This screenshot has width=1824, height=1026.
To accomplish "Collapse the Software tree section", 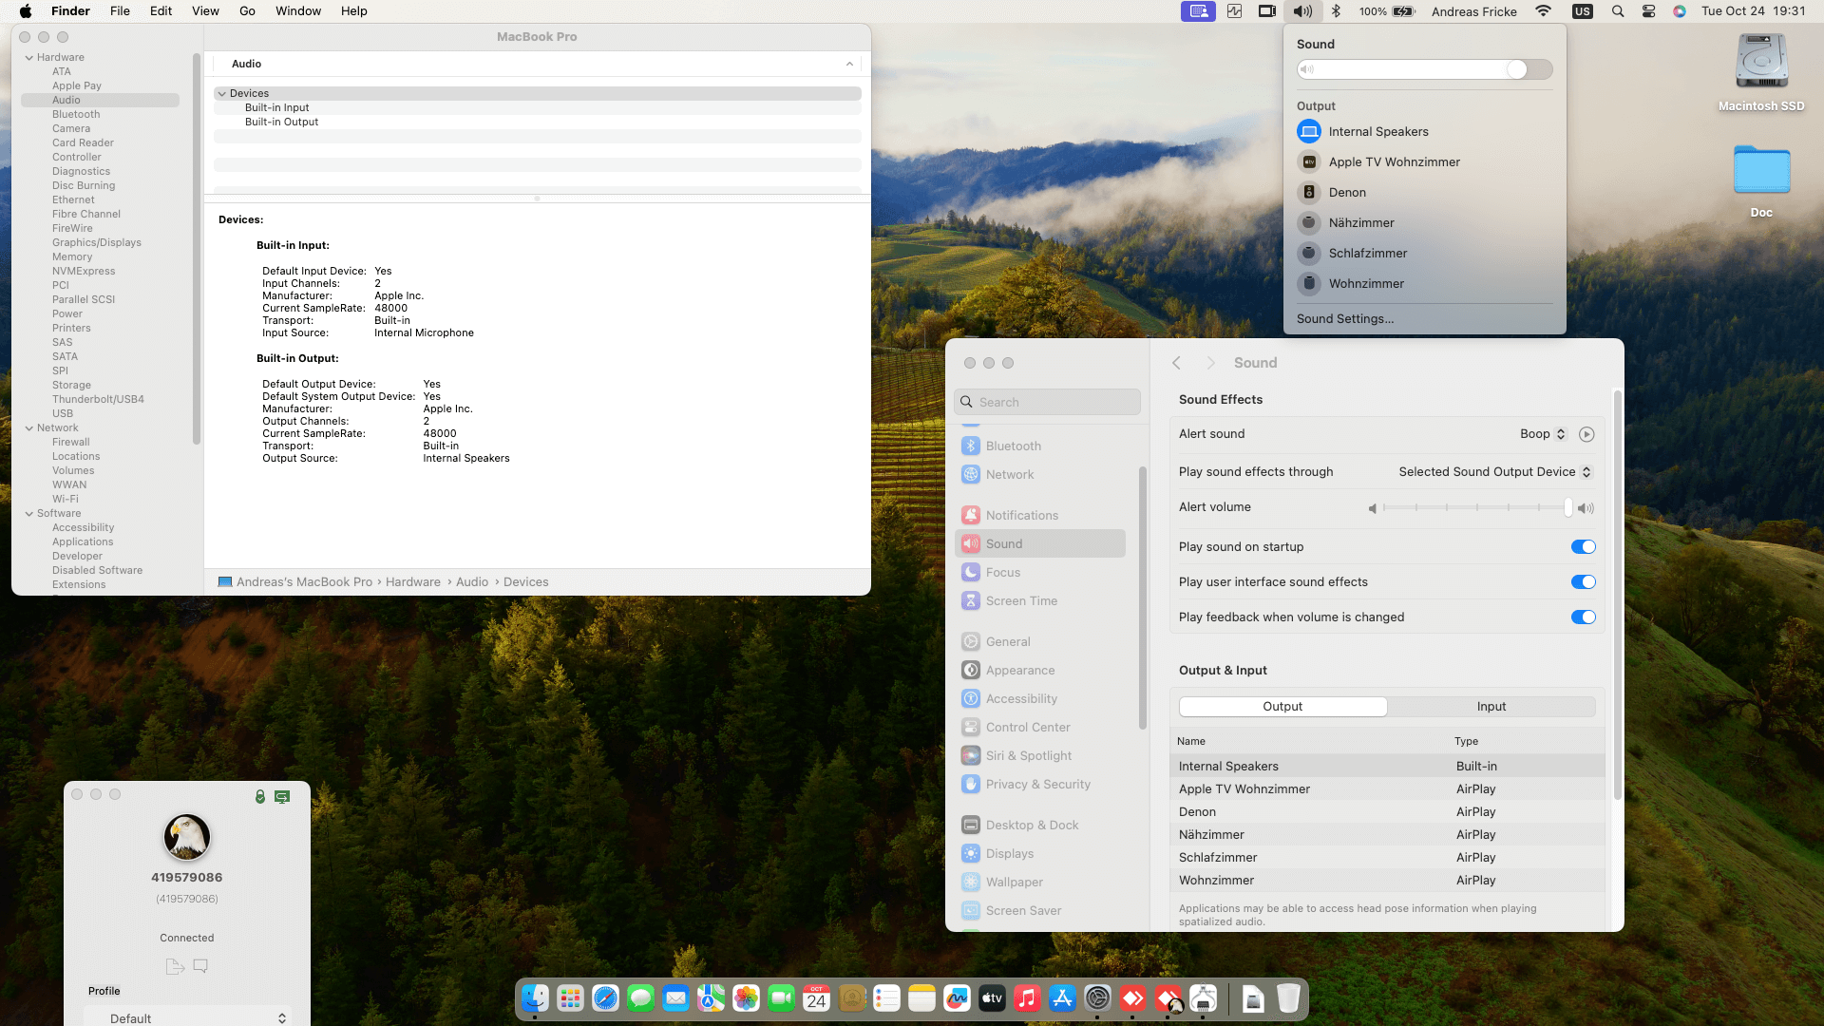I will pos(29,514).
